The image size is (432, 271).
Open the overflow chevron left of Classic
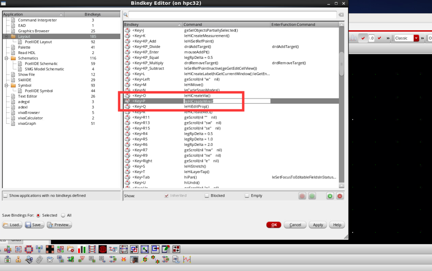388,38
